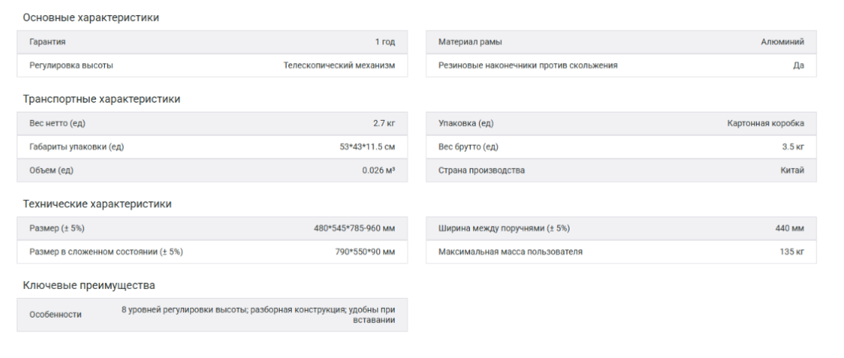This screenshot has width=844, height=358.
Task: Click the "Основные характеристики" section heading
Action: [90, 17]
